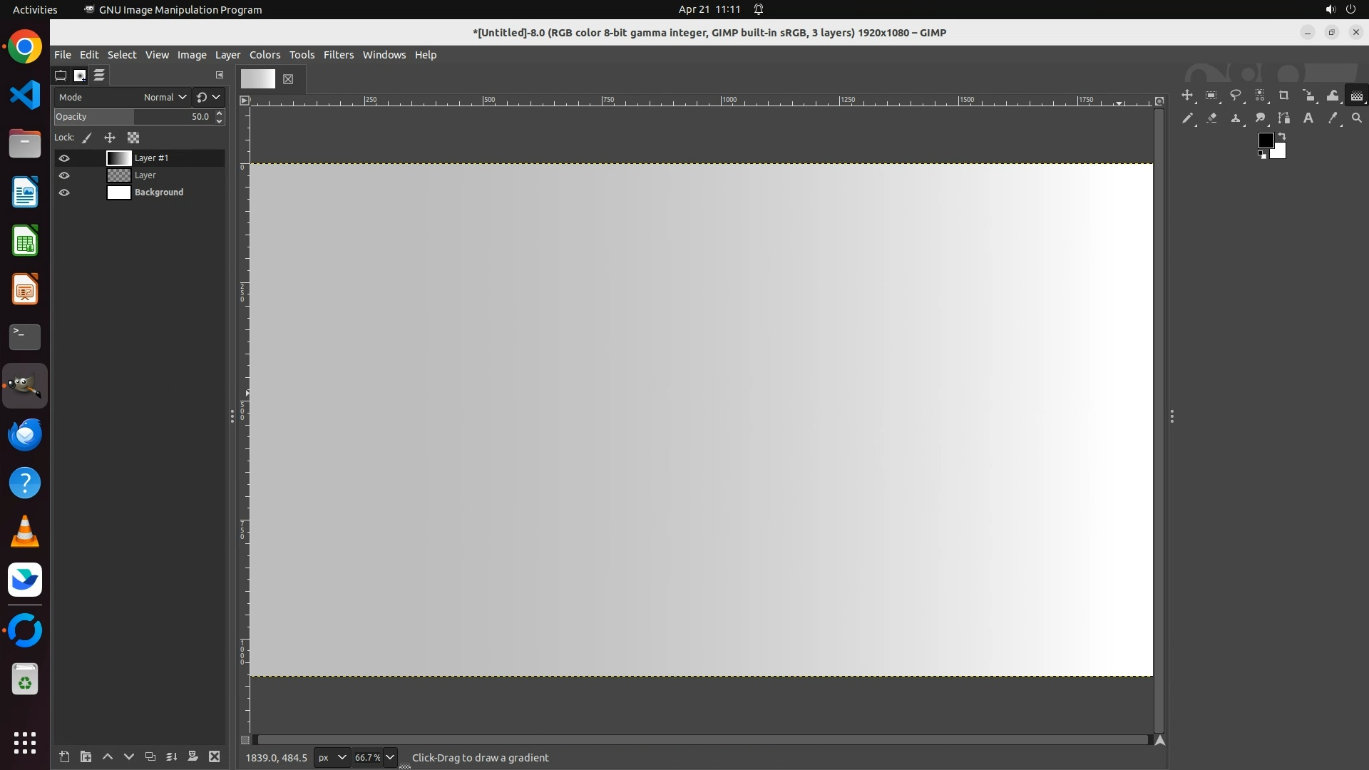Select the Text tool
This screenshot has width=1369, height=770.
click(x=1308, y=118)
